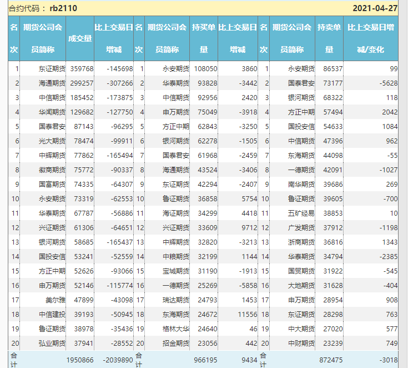408x368 pixels.
Task: Select 五矿经易 in short ranking
Action: (301, 213)
